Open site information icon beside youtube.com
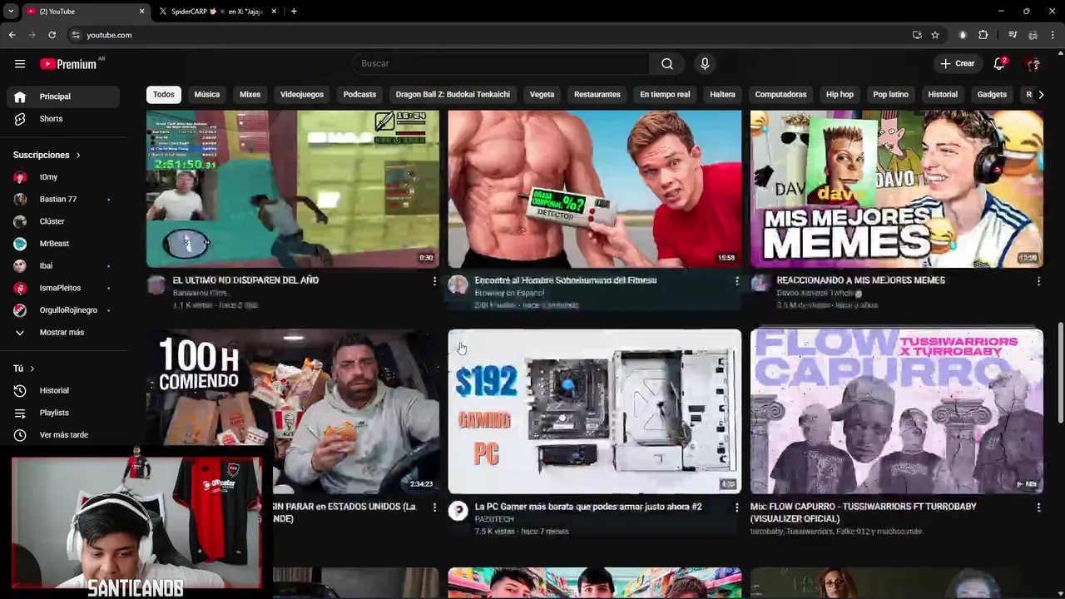 [x=76, y=35]
